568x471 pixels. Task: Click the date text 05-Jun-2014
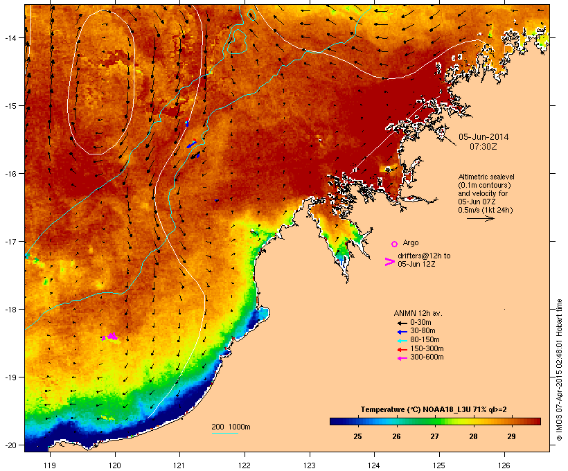coord(483,137)
